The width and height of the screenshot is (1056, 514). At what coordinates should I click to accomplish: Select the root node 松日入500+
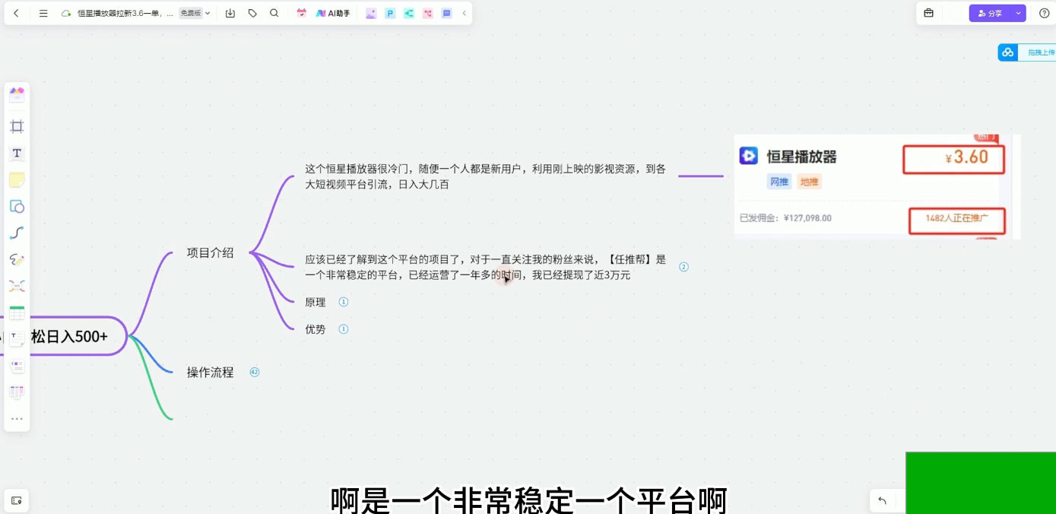(69, 336)
